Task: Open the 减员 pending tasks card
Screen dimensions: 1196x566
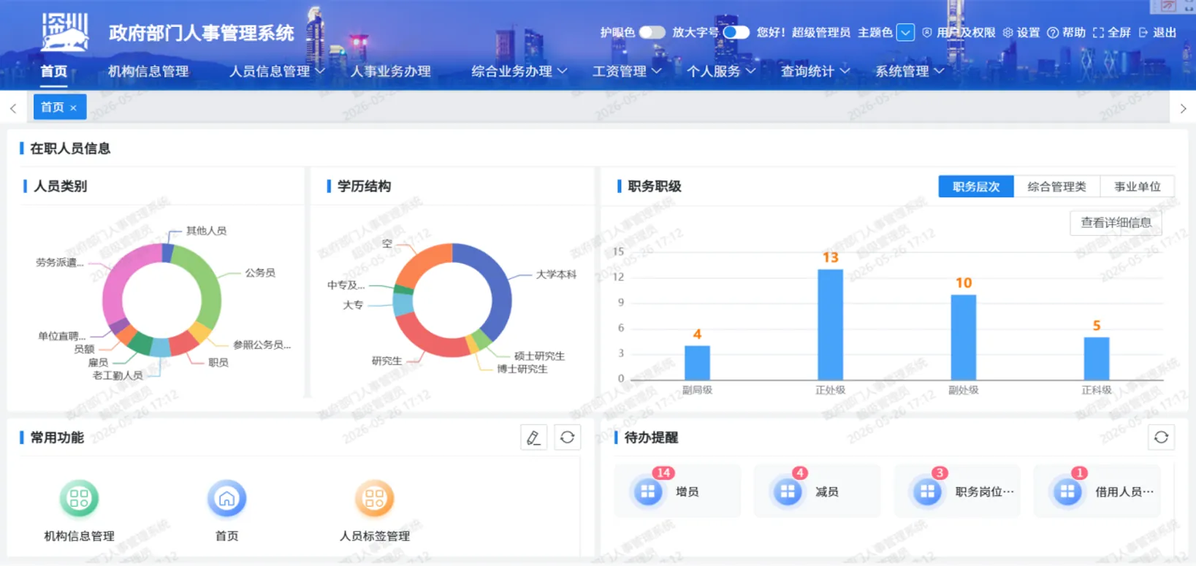Action: 817,492
